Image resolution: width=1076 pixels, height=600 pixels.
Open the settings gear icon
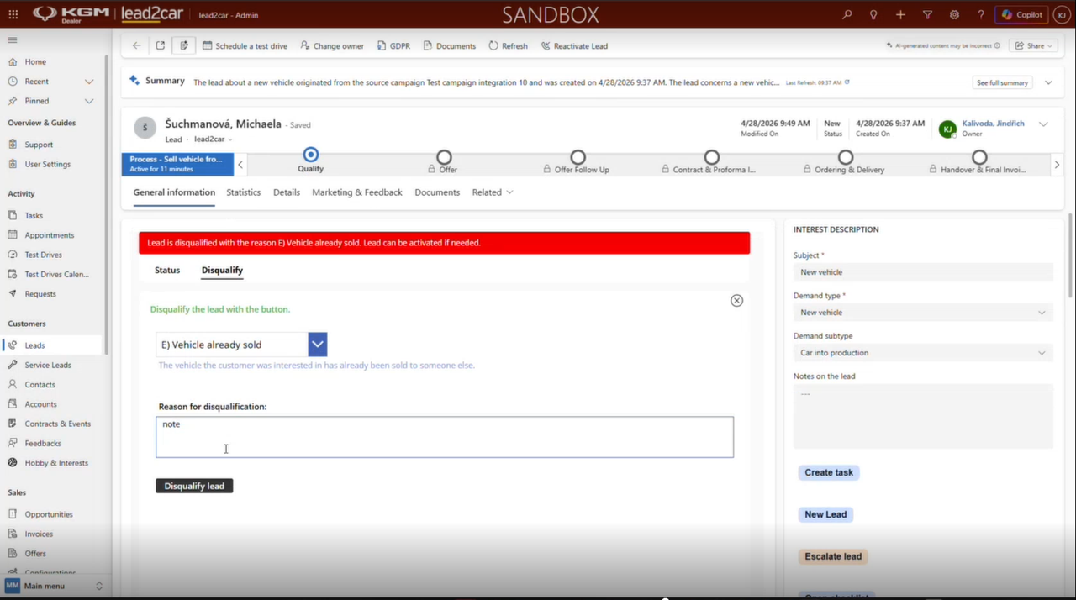pyautogui.click(x=954, y=14)
